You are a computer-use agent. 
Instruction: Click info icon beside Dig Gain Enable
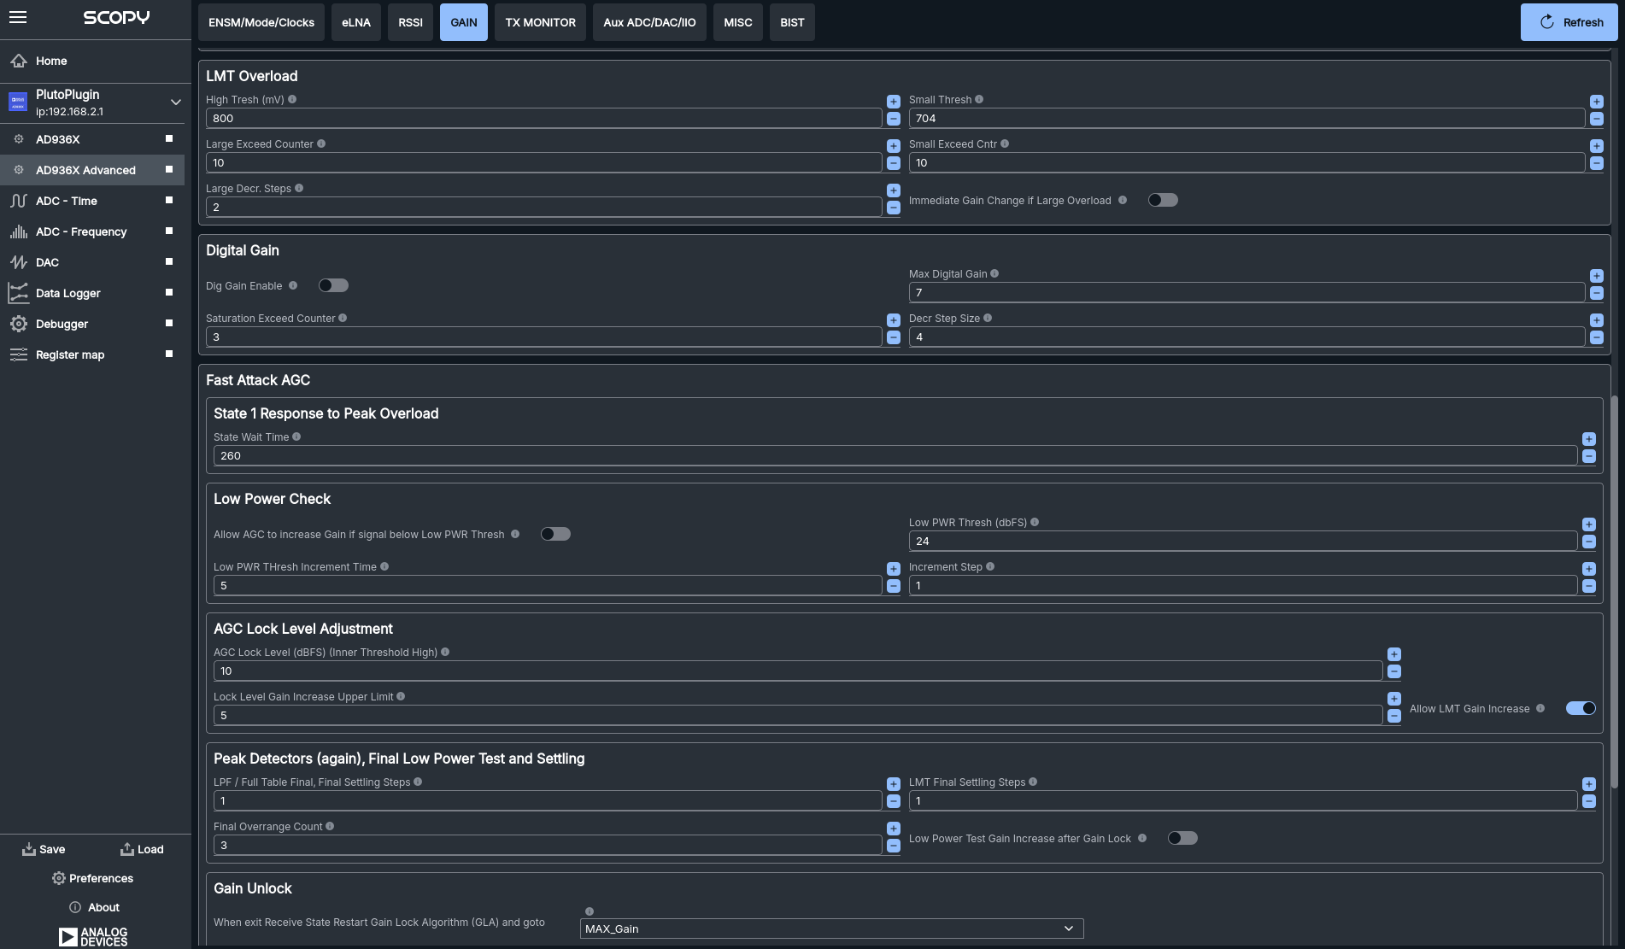293,285
